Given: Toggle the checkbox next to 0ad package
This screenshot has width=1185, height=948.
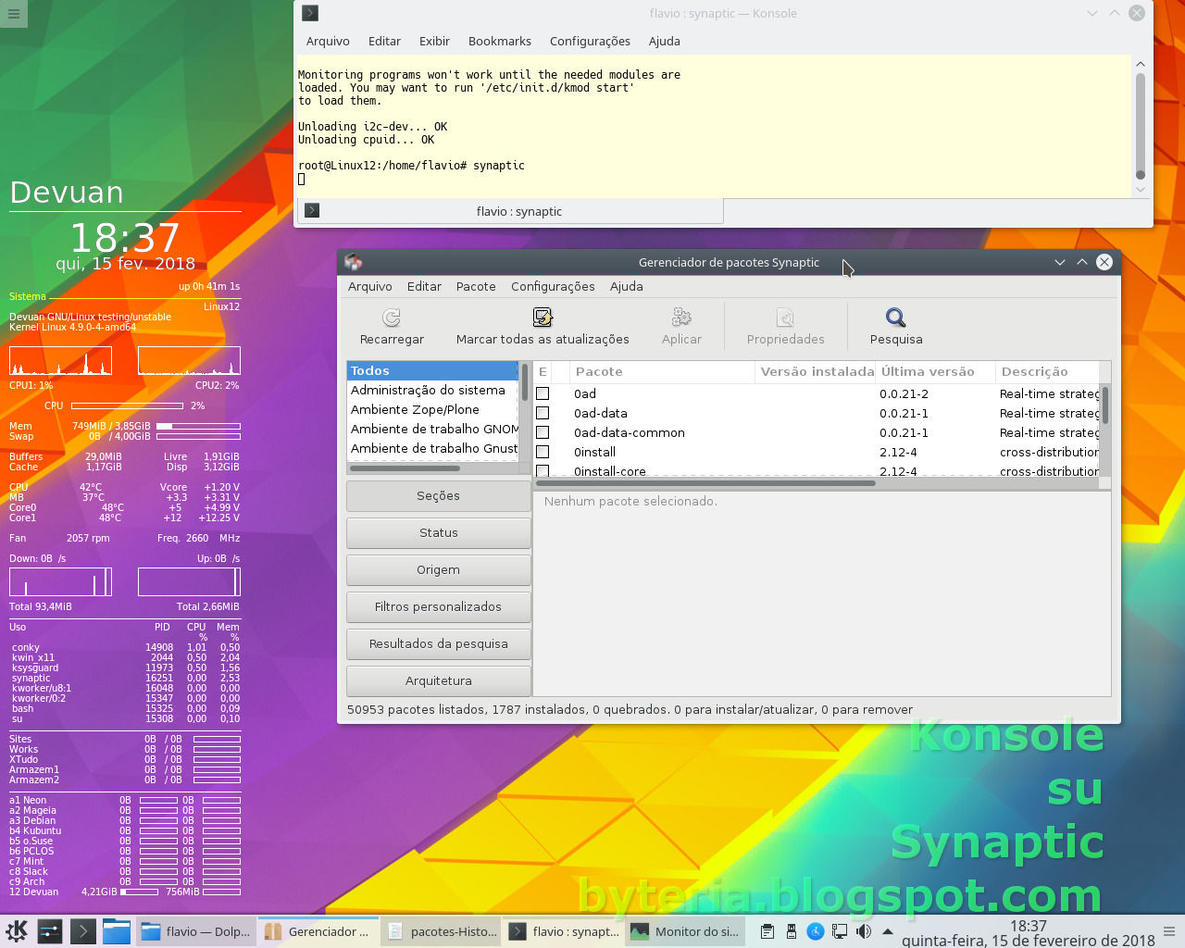Looking at the screenshot, I should 543,393.
